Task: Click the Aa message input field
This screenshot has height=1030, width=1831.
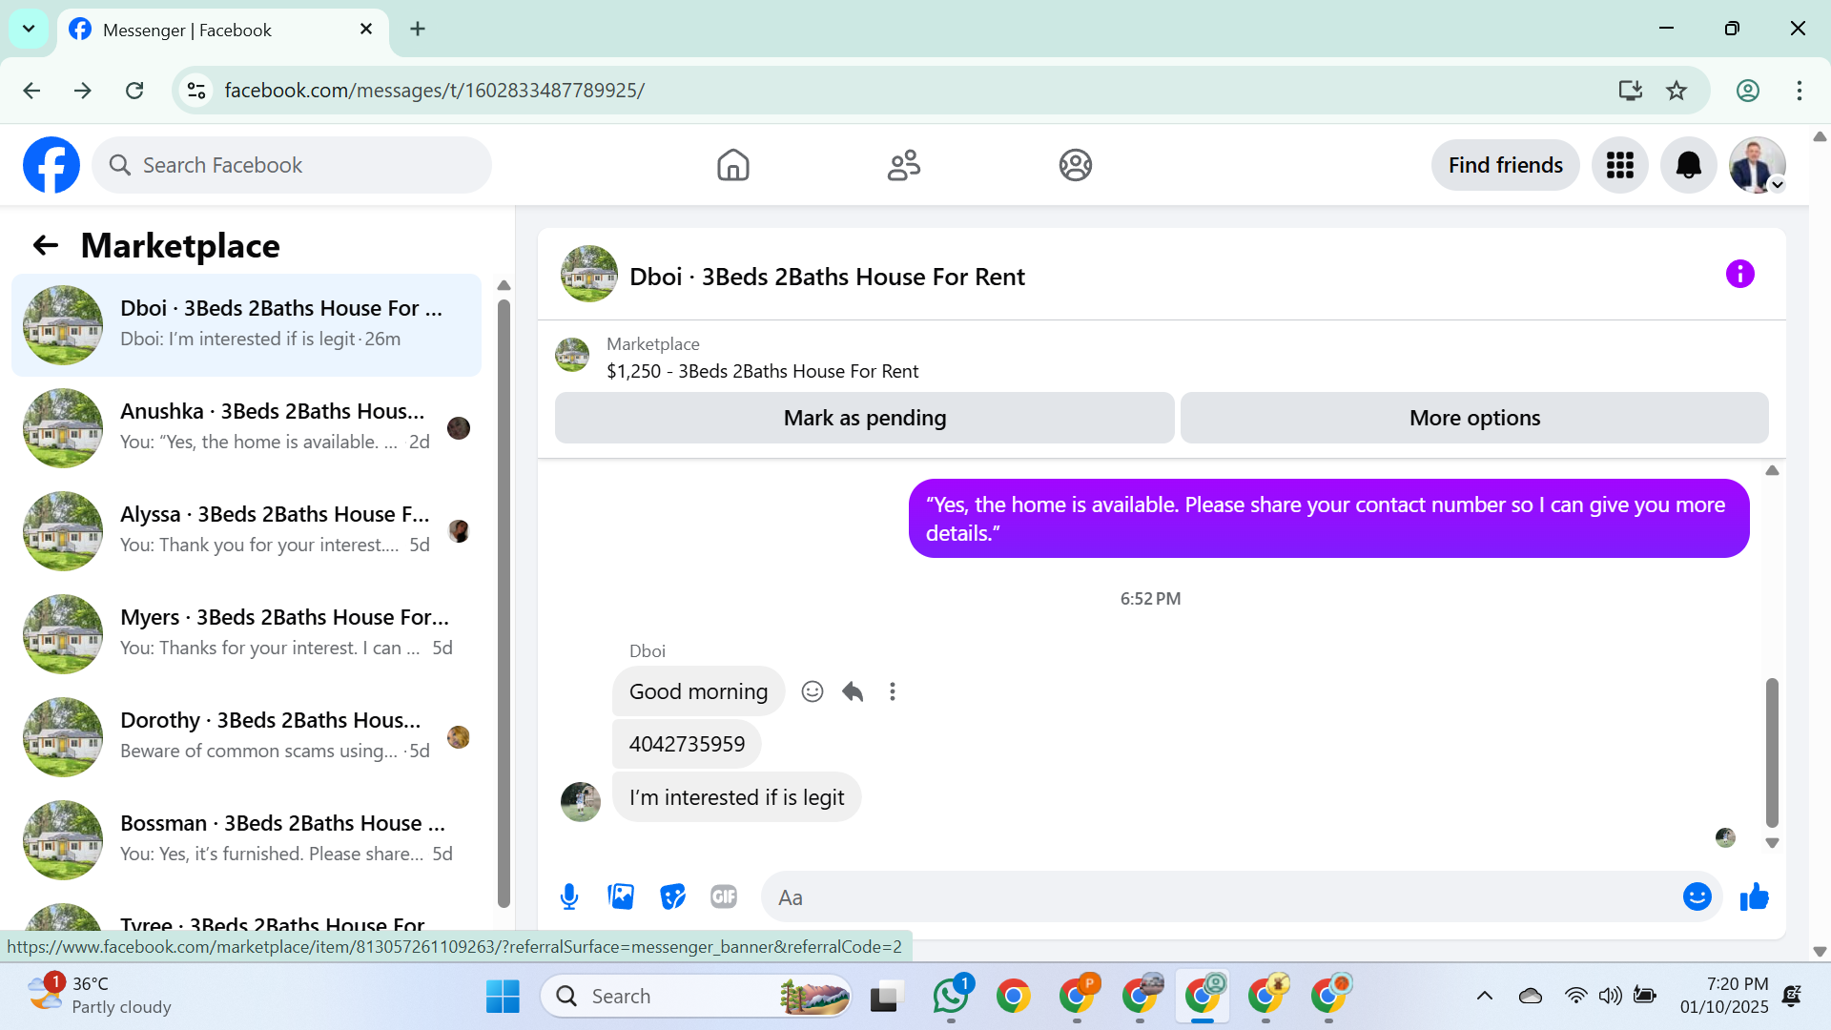Action: 1221,897
